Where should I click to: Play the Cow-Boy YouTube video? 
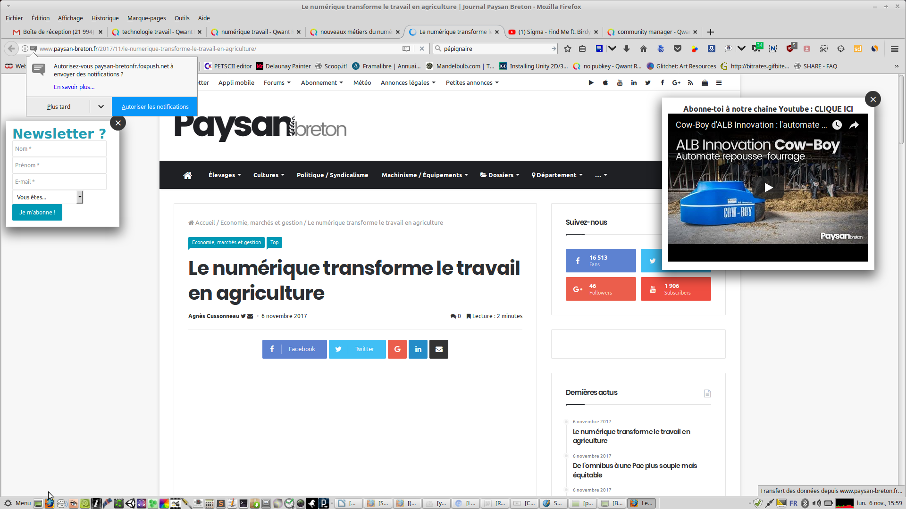click(768, 188)
